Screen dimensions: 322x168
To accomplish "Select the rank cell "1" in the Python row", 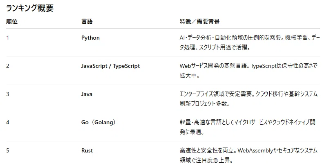I will (x=8, y=38).
